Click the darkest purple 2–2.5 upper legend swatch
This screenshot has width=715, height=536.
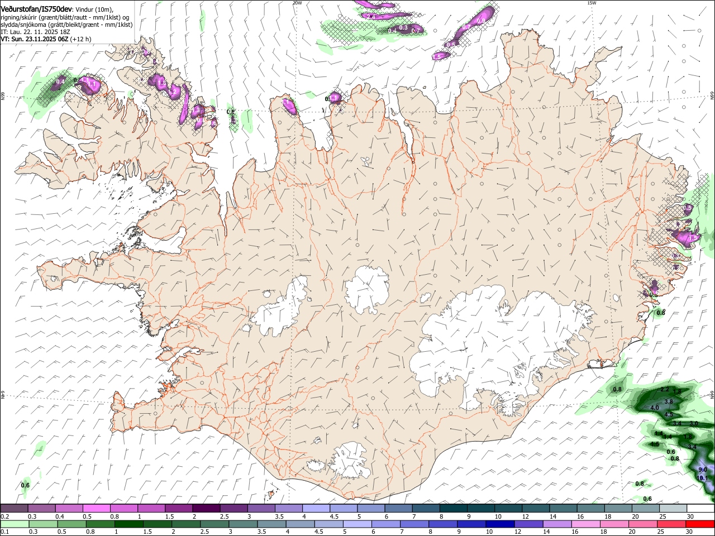206,509
